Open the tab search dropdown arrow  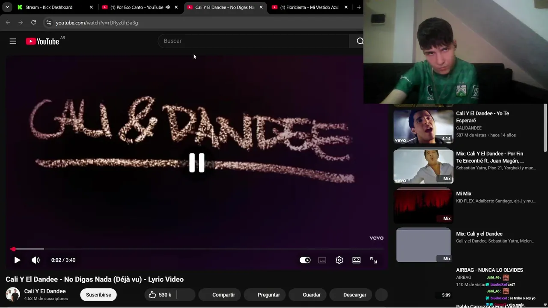7,7
